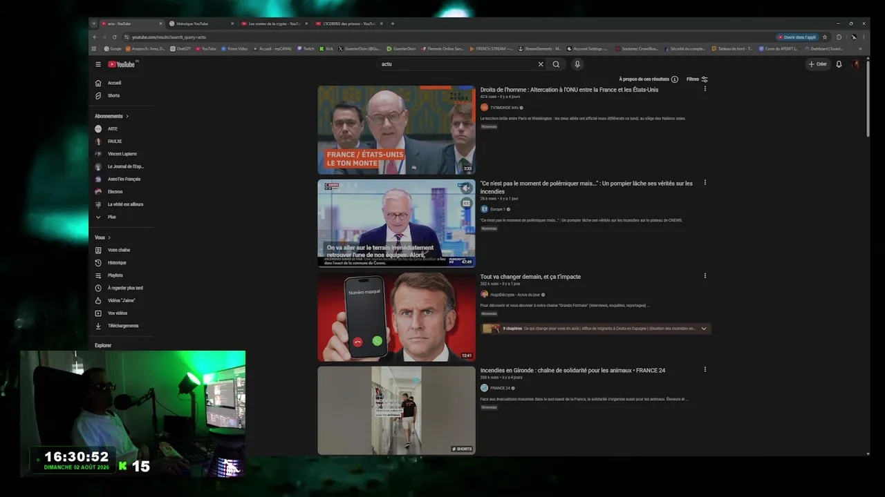Open the notifications bell
Viewport: 885px width, 497px height.
click(x=839, y=64)
